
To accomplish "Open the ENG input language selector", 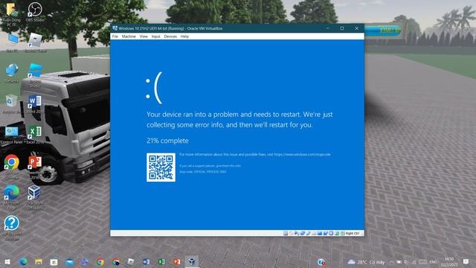I will [433, 262].
